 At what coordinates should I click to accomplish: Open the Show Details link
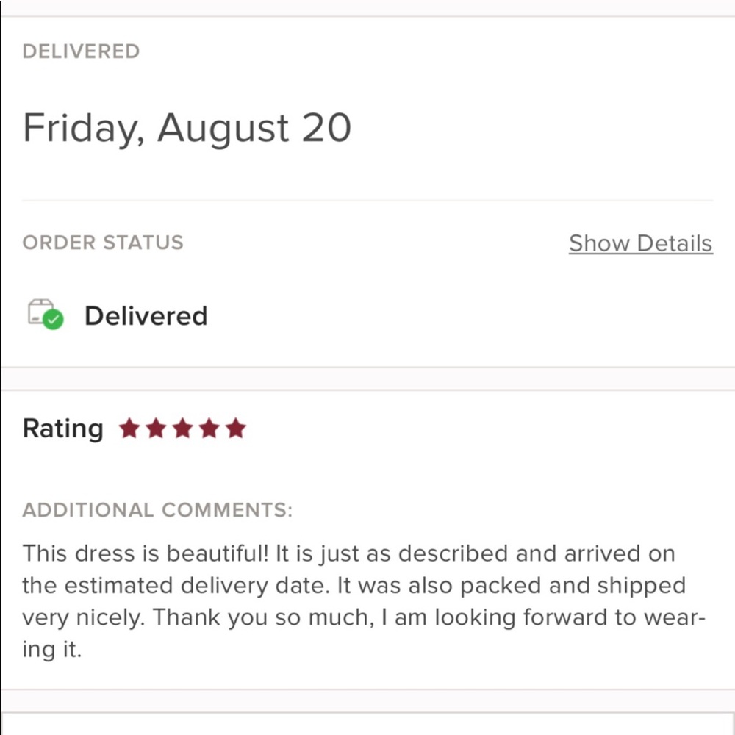640,243
